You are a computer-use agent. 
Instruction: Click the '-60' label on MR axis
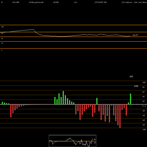143,120
